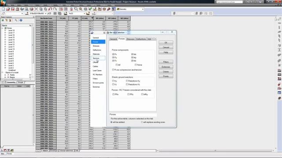Expand Level 2 tree node
282x158 pixels.
tap(5, 68)
